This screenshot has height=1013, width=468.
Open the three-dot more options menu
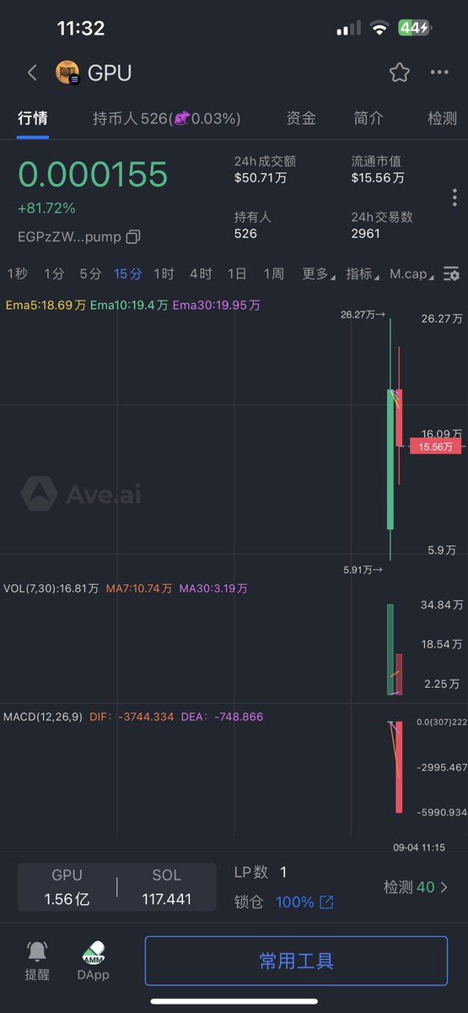tap(439, 73)
